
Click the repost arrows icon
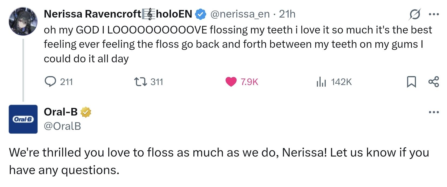[x=140, y=81]
